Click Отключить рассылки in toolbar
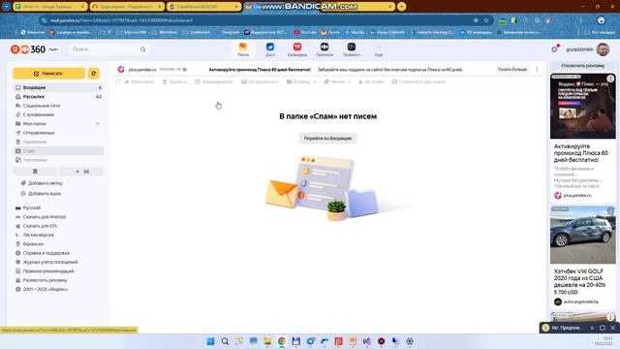This screenshot has width=620, height=349. tap(418, 81)
